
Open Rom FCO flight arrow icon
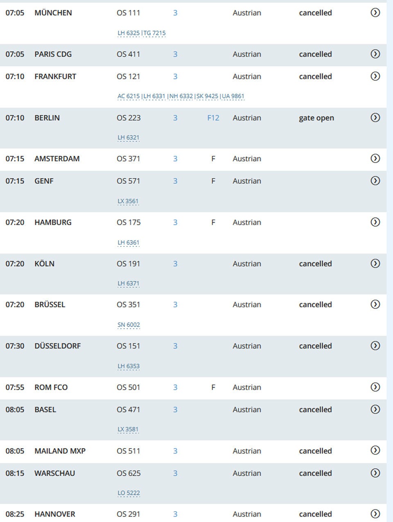pyautogui.click(x=375, y=387)
